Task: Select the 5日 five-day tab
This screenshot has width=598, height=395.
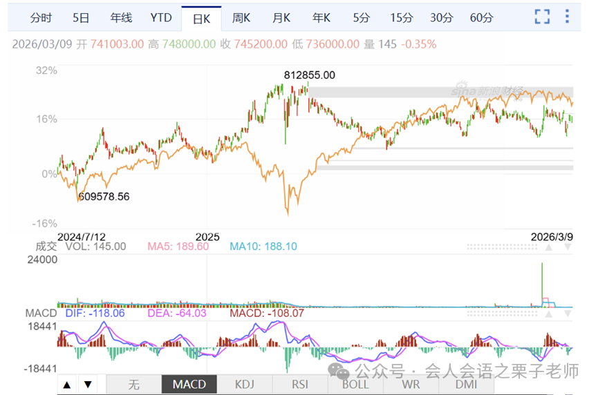Action: (x=81, y=18)
